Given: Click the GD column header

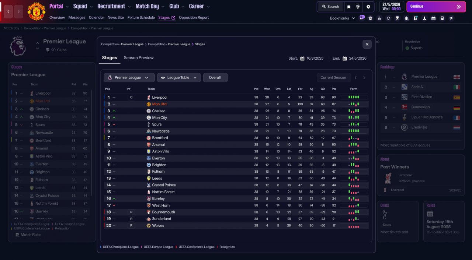Looking at the screenshot, I should click(x=323, y=89).
